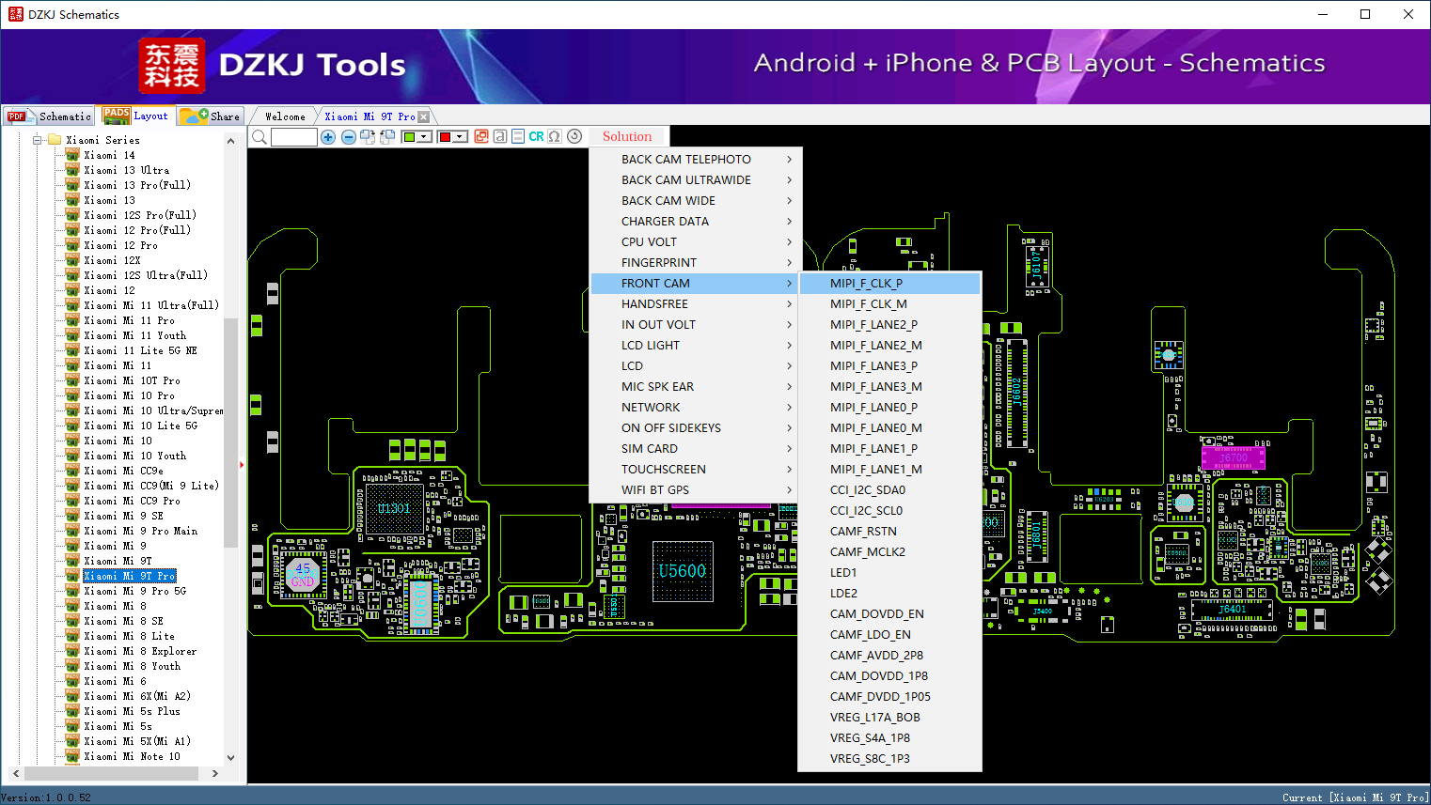Close the Xiaomi Mi 9T Pro tab
The width and height of the screenshot is (1431, 805).
424,116
